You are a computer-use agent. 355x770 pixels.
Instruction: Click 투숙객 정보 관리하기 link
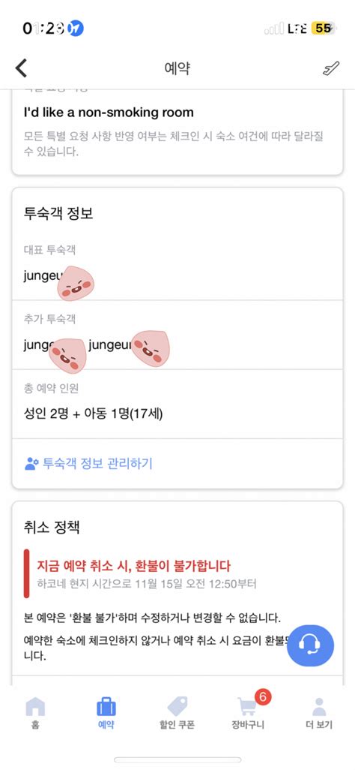point(97,463)
